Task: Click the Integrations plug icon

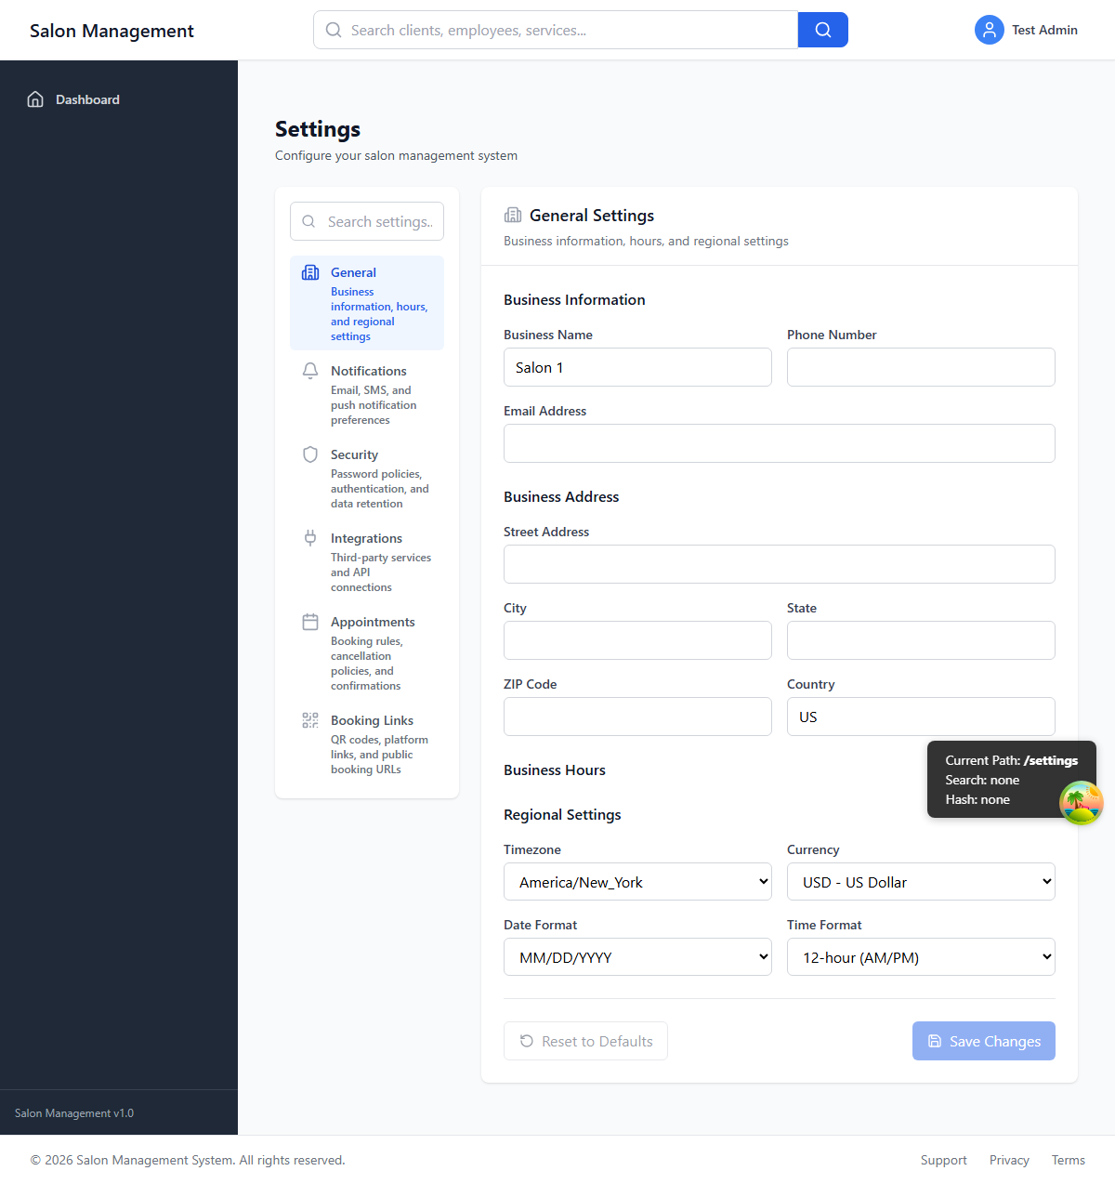Action: [x=310, y=537]
